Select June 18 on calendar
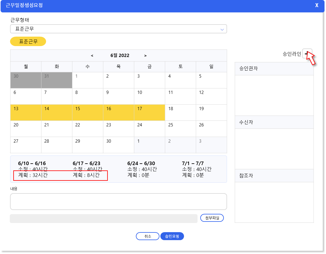The width and height of the screenshot is (326, 254). point(180,113)
